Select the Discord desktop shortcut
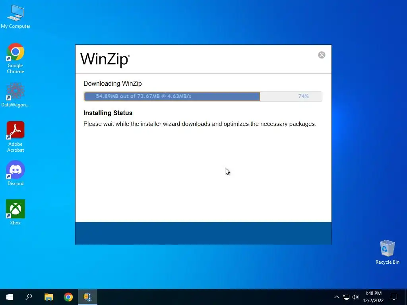Viewport: 407px width, 305px height. click(16, 173)
